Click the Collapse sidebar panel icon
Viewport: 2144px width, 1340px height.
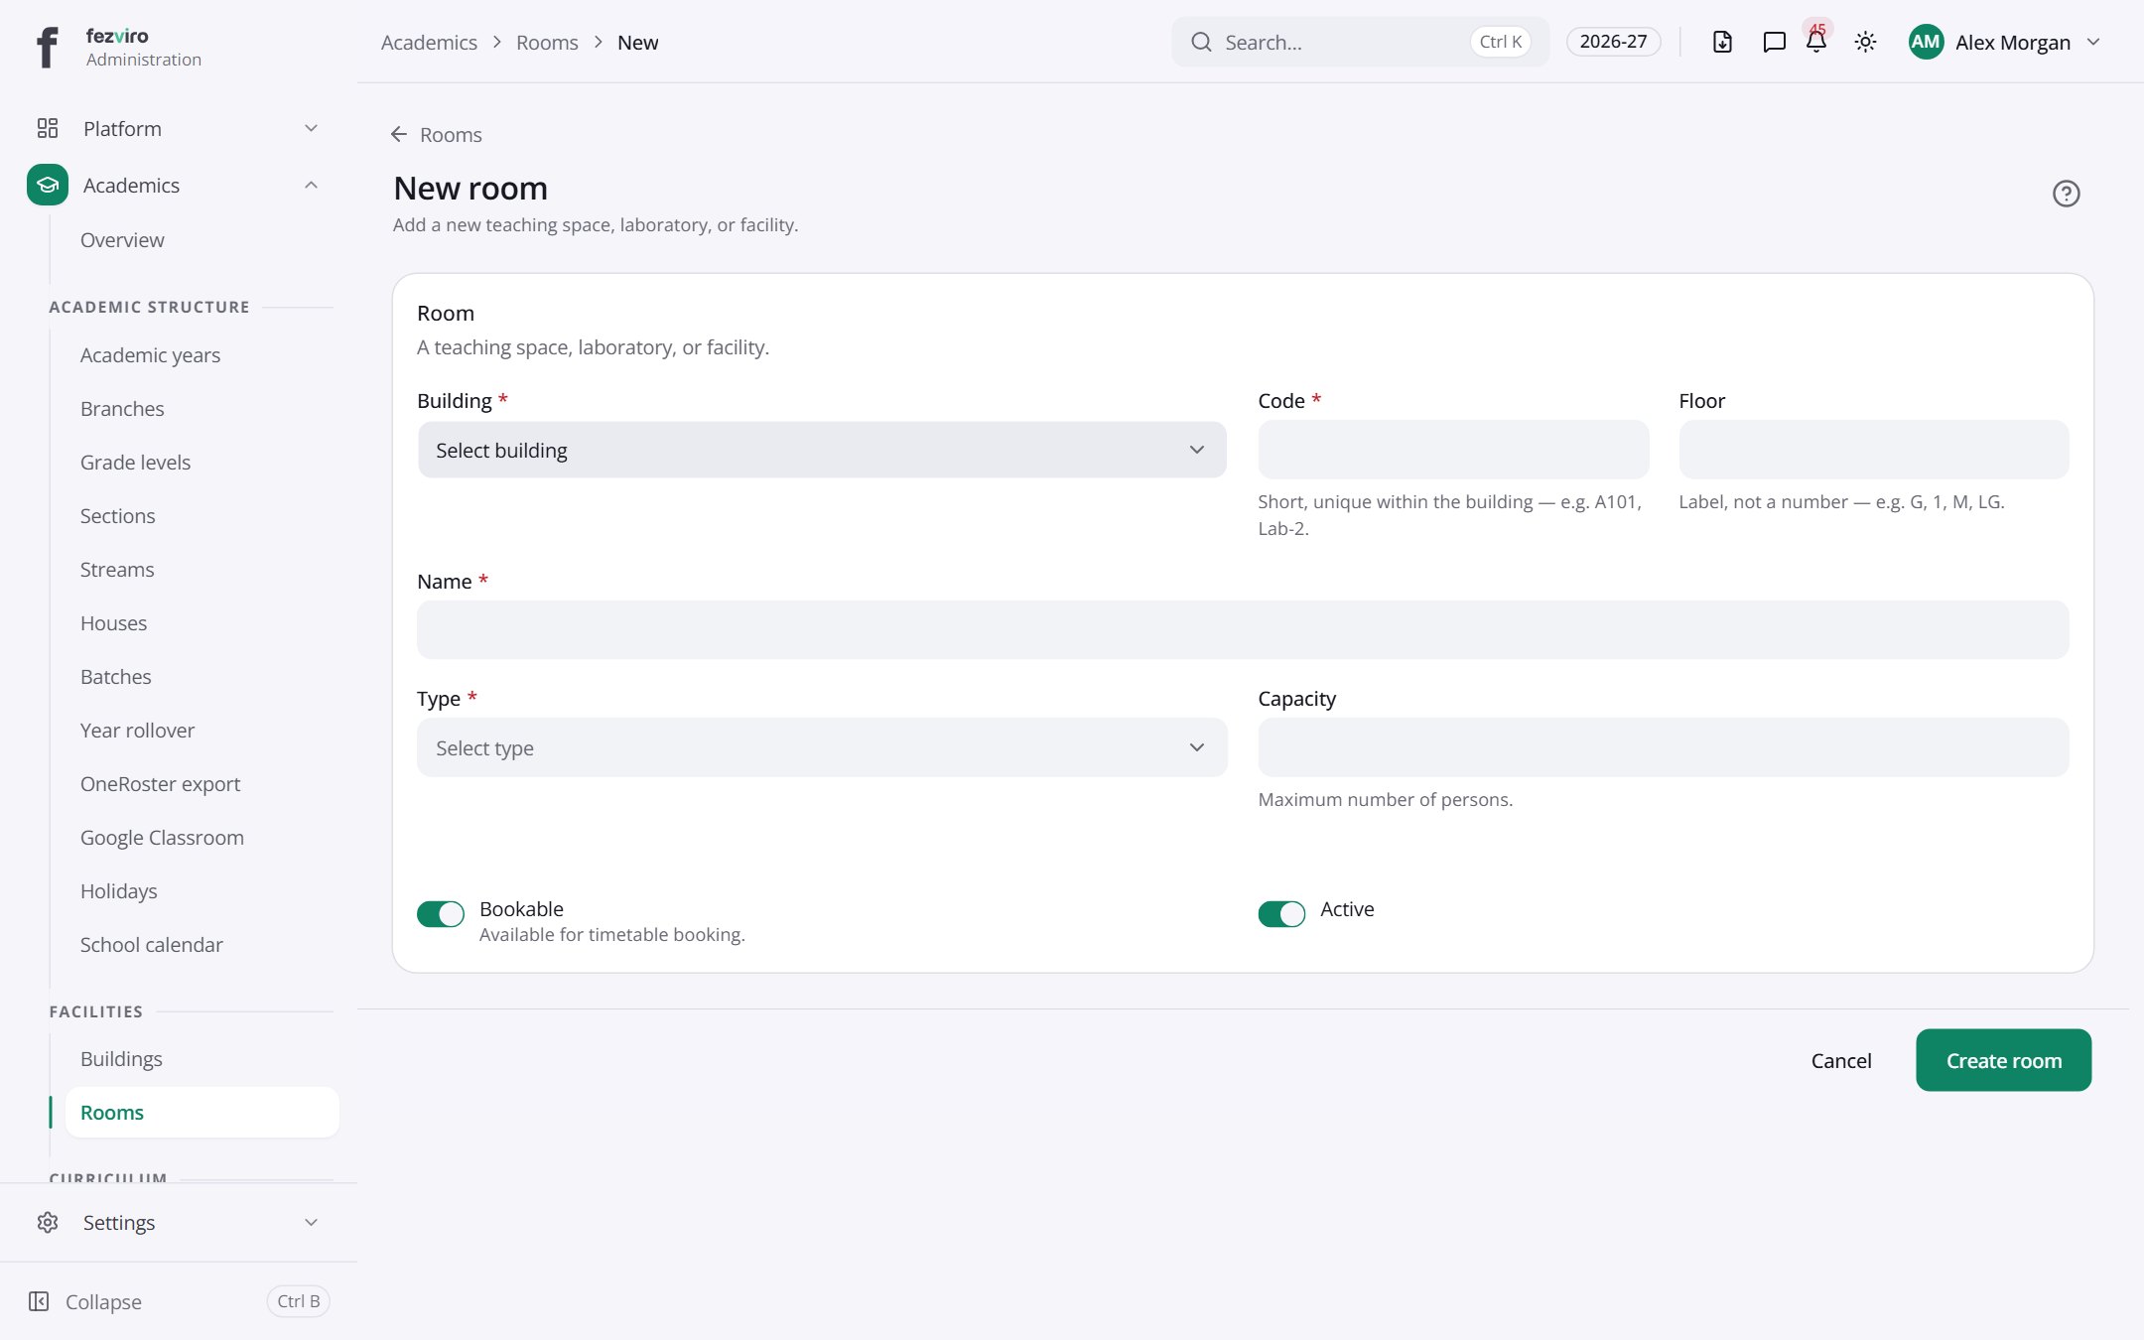[39, 1301]
